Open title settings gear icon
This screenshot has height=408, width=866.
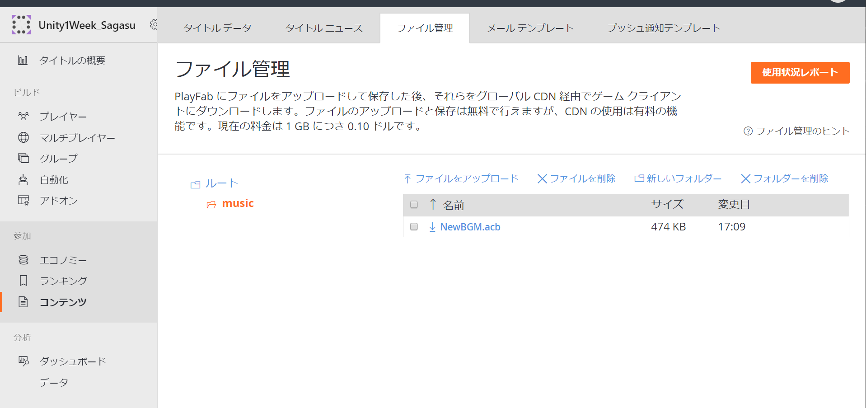(154, 24)
